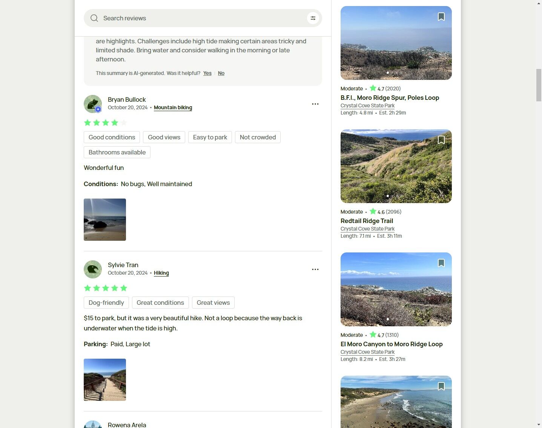This screenshot has height=428, width=542.
Task: Open the El Moro Canyon trail photo
Action: [396, 289]
